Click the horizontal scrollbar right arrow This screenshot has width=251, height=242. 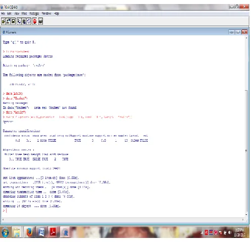[243, 220]
